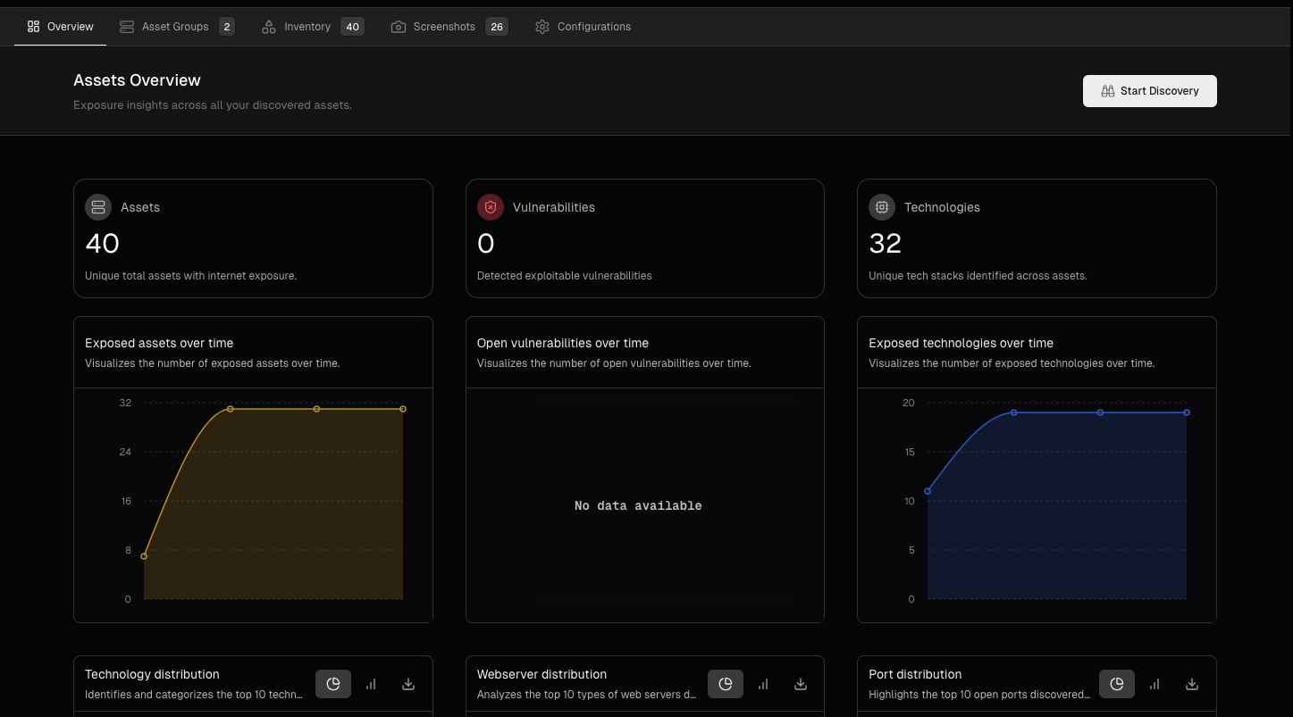
Task: Click the first point on exposed assets chart
Action: pyautogui.click(x=144, y=556)
